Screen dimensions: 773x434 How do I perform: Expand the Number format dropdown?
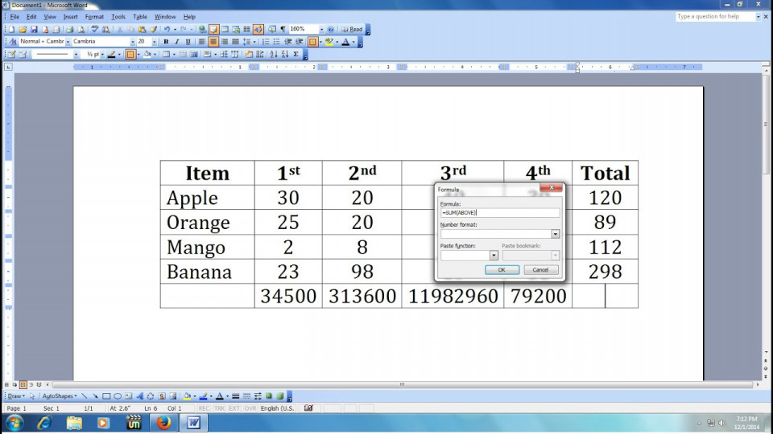click(x=556, y=234)
